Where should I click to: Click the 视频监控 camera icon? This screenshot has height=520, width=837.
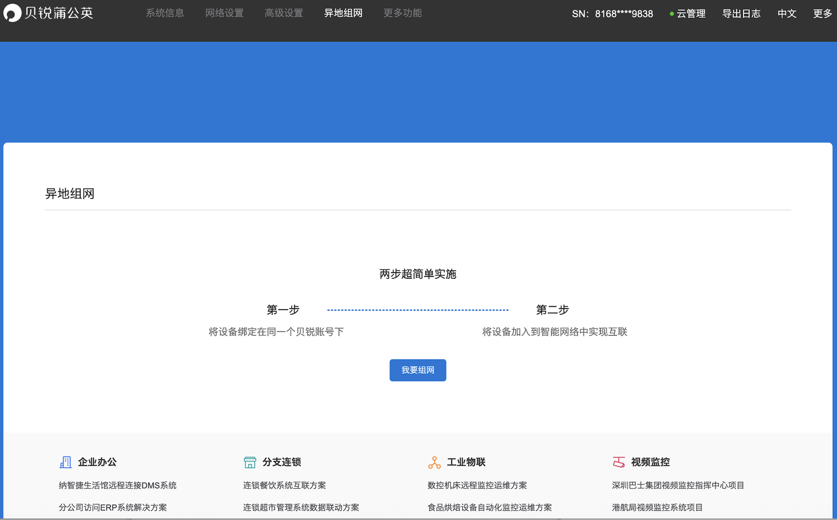click(618, 462)
